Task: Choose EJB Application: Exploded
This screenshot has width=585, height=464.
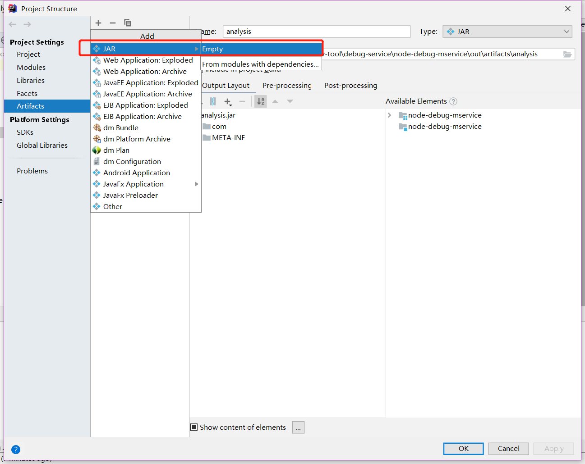Action: [146, 105]
